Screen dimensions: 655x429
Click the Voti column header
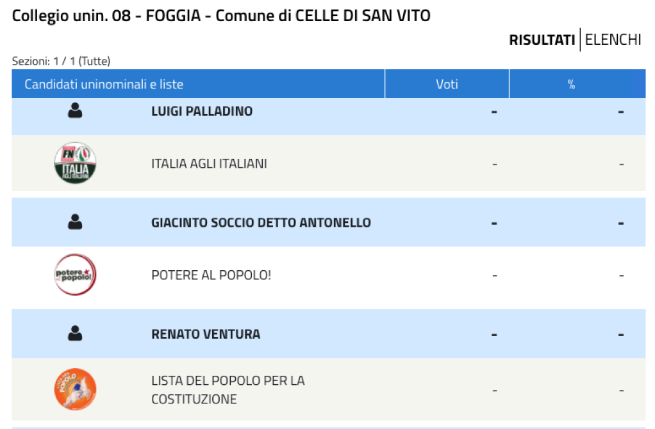(x=447, y=84)
